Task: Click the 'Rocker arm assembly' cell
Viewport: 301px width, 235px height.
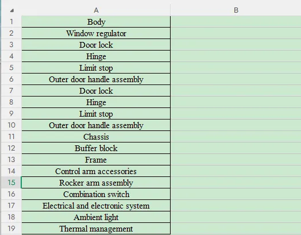Action: (96, 183)
